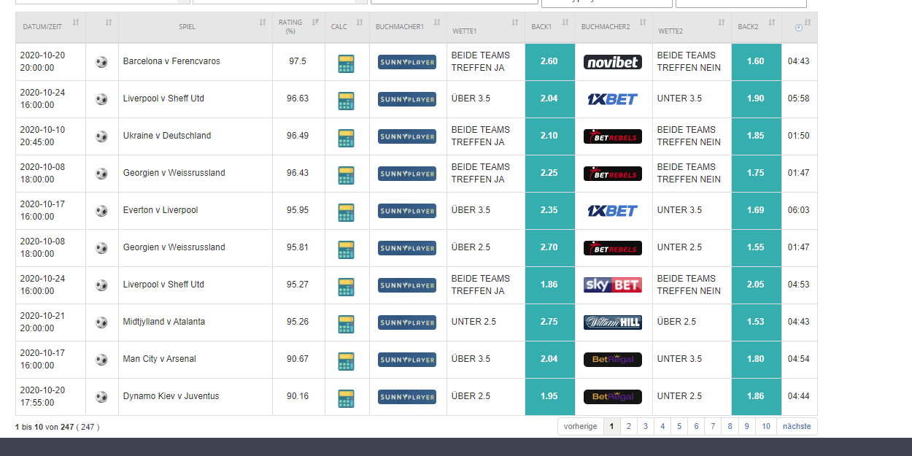Click Sunnyplayer logo in Barcelona v Ferencvaros row

point(407,62)
